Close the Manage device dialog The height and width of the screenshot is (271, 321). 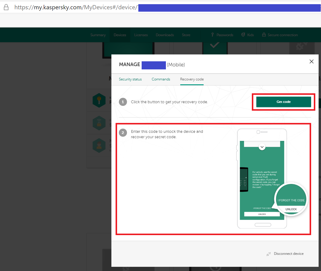pos(311,62)
